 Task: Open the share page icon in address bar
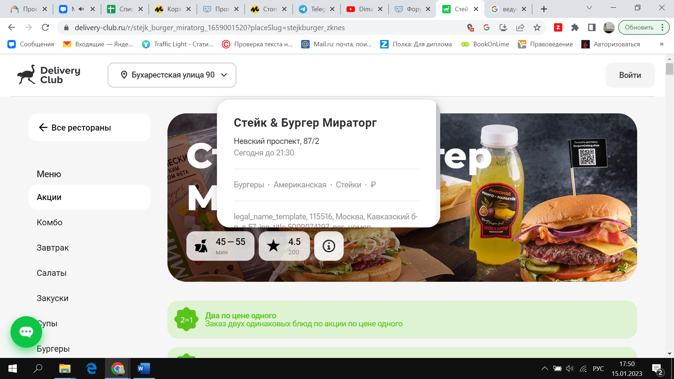tap(520, 27)
